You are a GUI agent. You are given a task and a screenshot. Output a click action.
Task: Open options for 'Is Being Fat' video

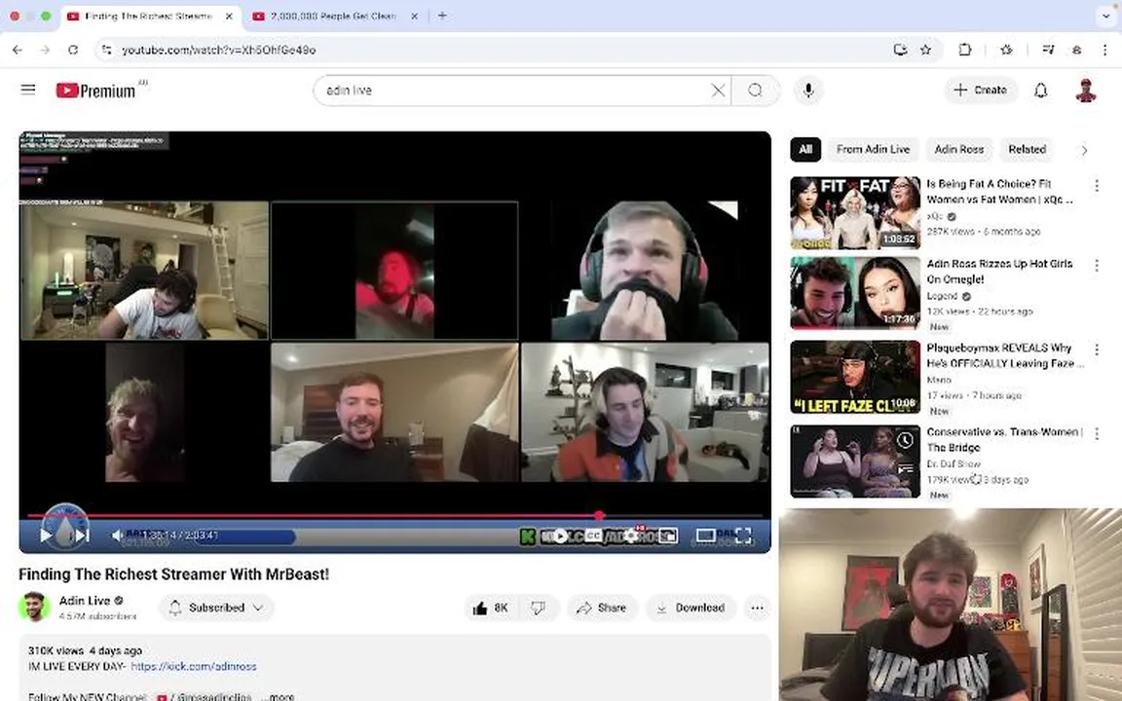tap(1097, 186)
